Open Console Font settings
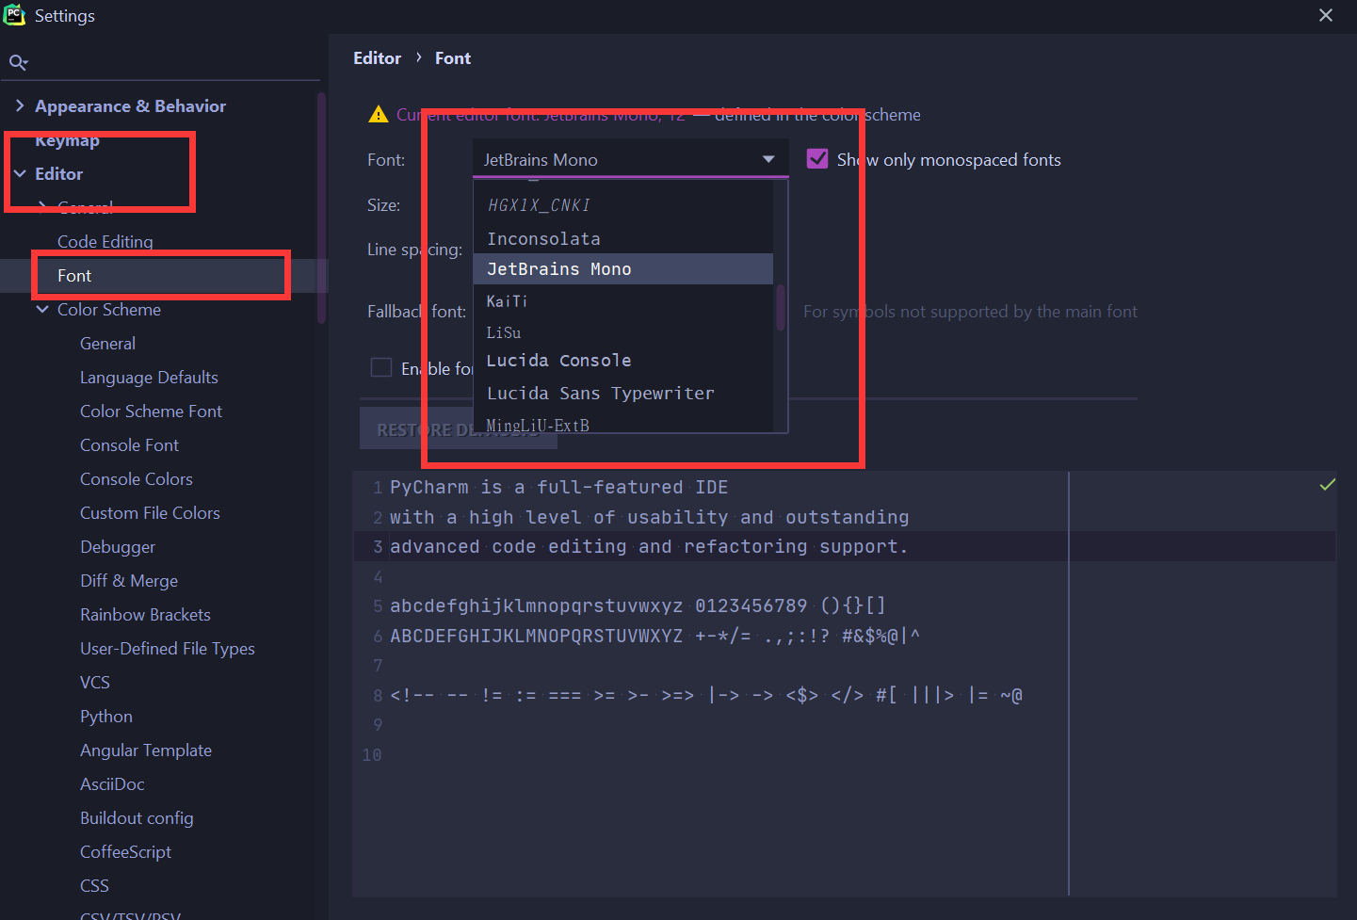The width and height of the screenshot is (1357, 920). pos(129,444)
